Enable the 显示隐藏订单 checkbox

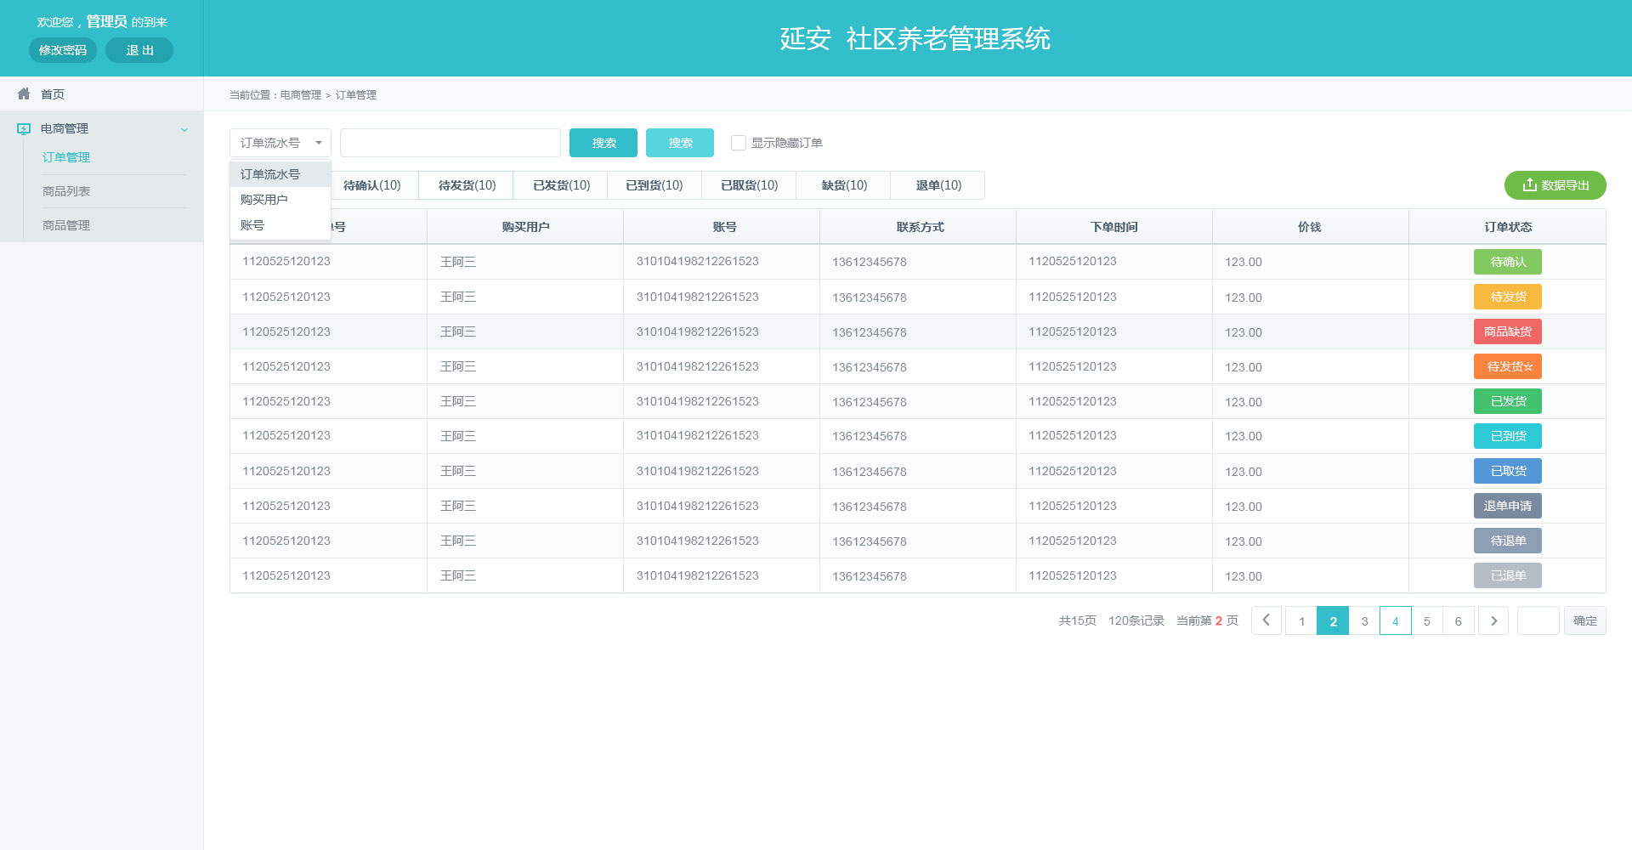pos(739,143)
